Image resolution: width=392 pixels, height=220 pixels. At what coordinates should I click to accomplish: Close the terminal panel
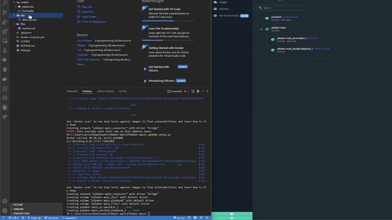208,91
